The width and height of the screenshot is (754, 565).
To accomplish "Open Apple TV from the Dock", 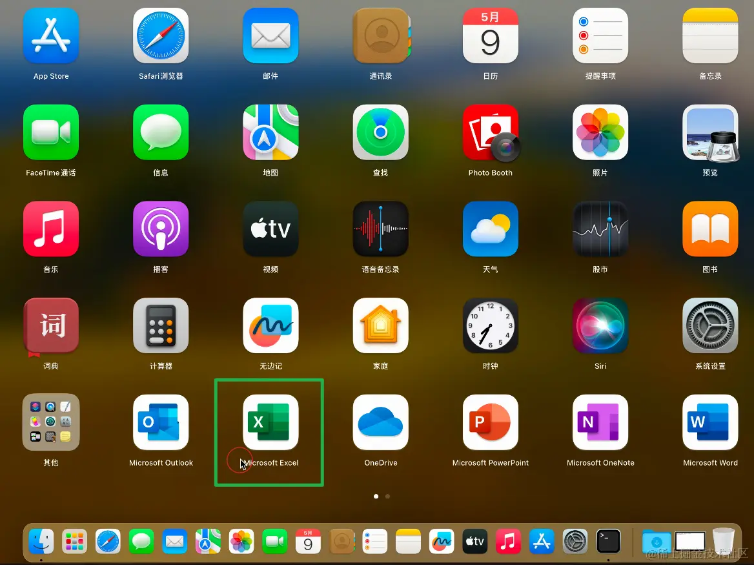I will [475, 542].
